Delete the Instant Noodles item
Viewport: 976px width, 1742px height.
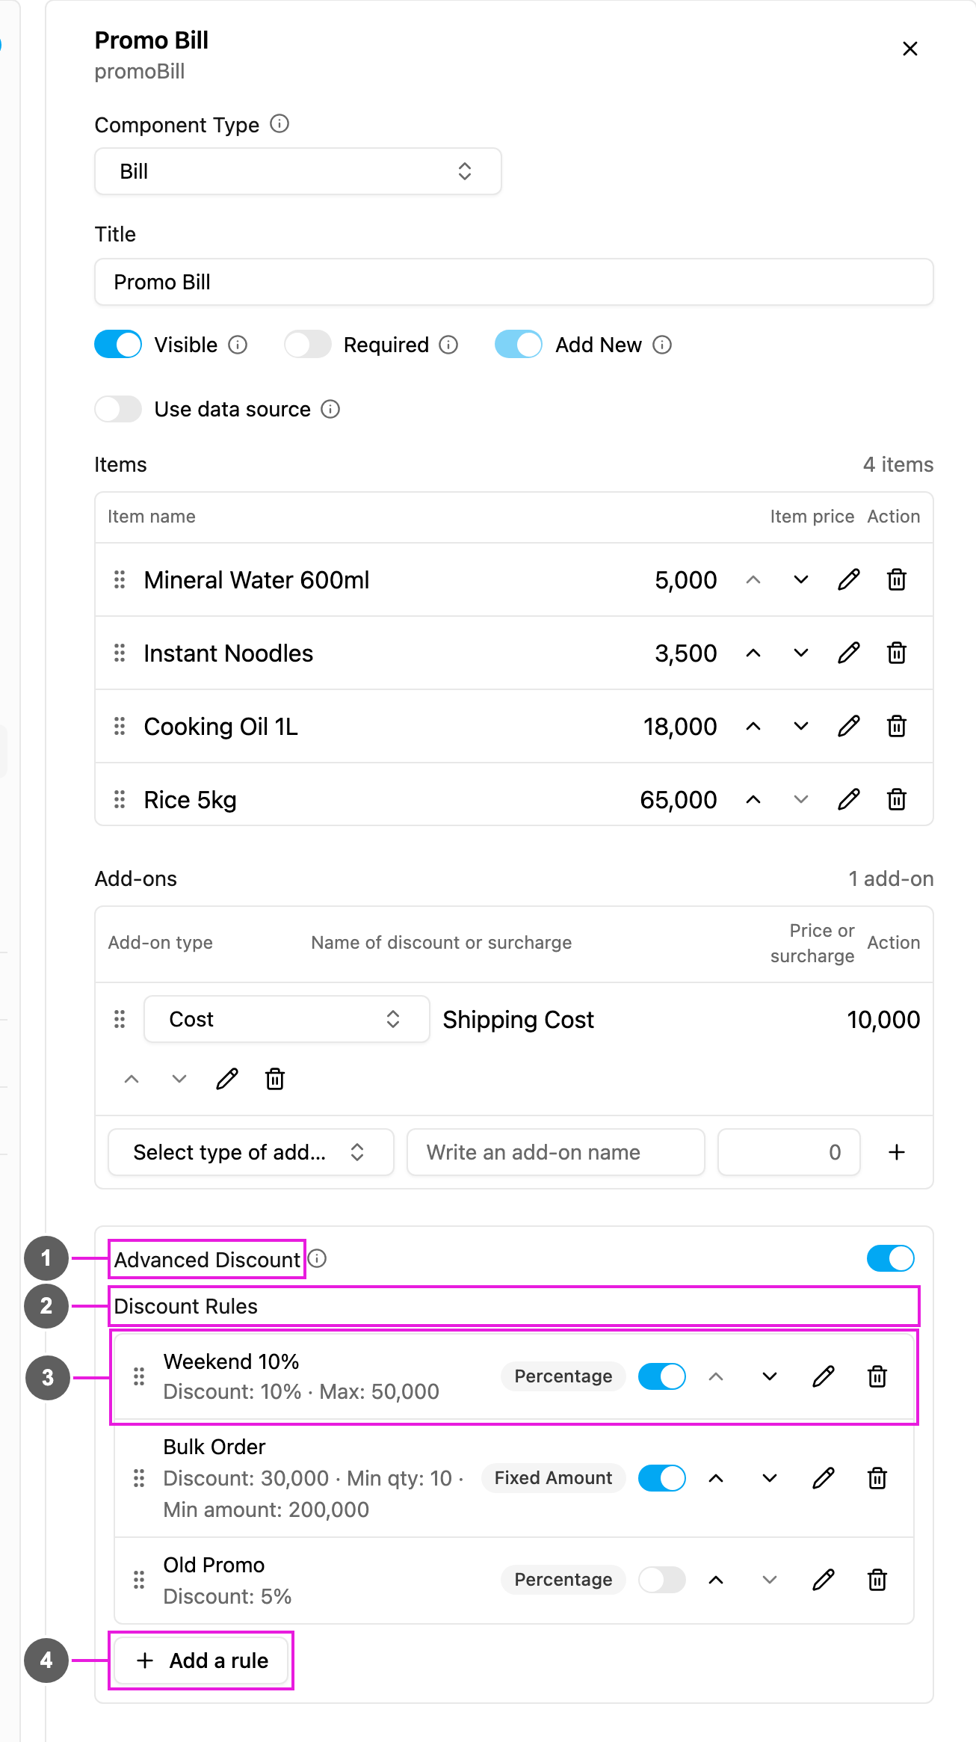(x=897, y=653)
